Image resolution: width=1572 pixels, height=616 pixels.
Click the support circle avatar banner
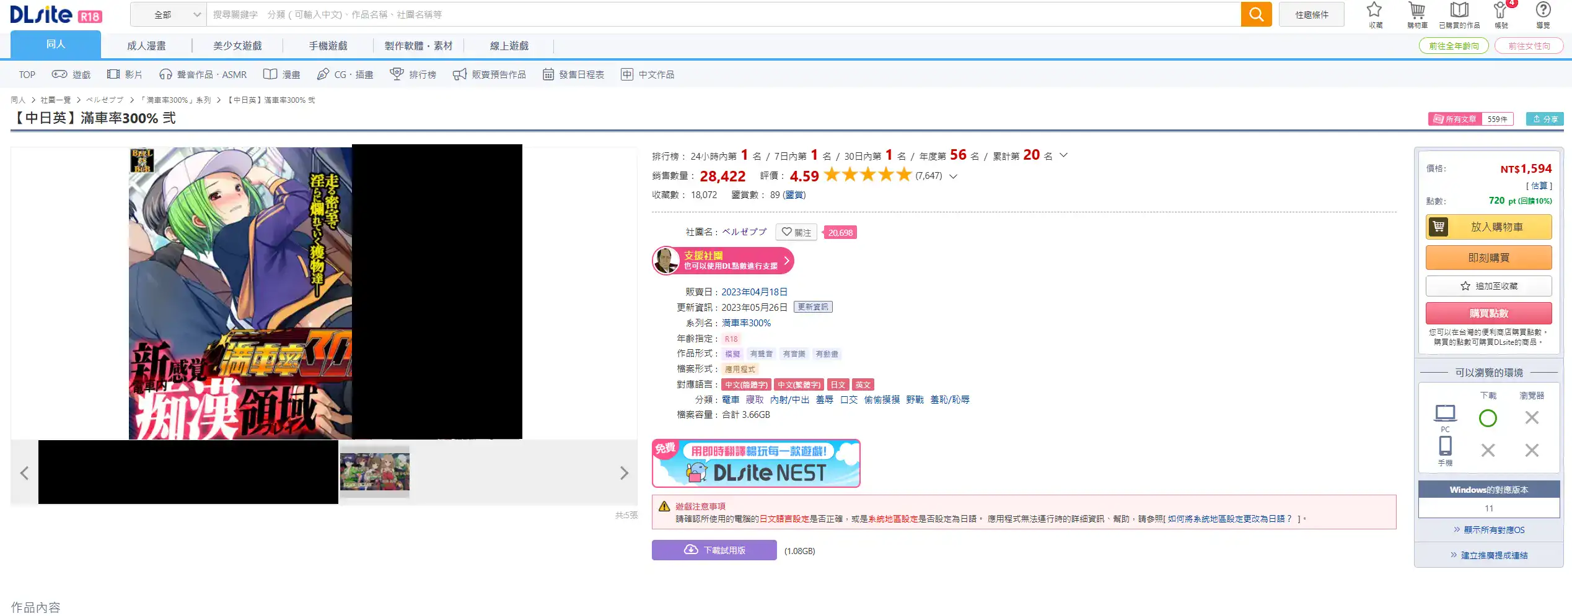722,261
